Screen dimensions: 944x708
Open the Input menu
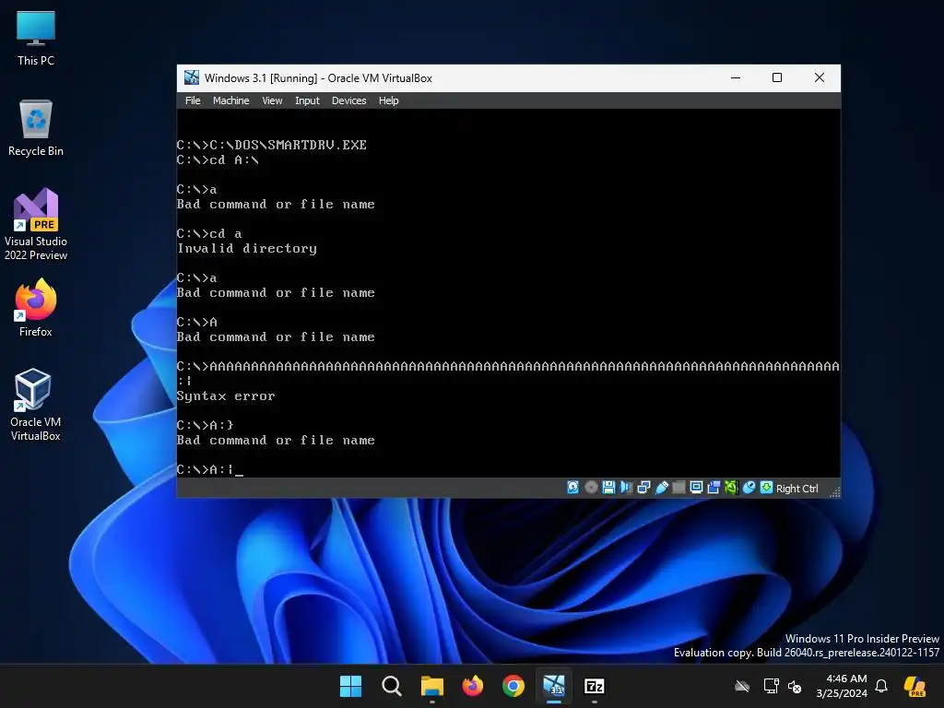pyautogui.click(x=307, y=100)
